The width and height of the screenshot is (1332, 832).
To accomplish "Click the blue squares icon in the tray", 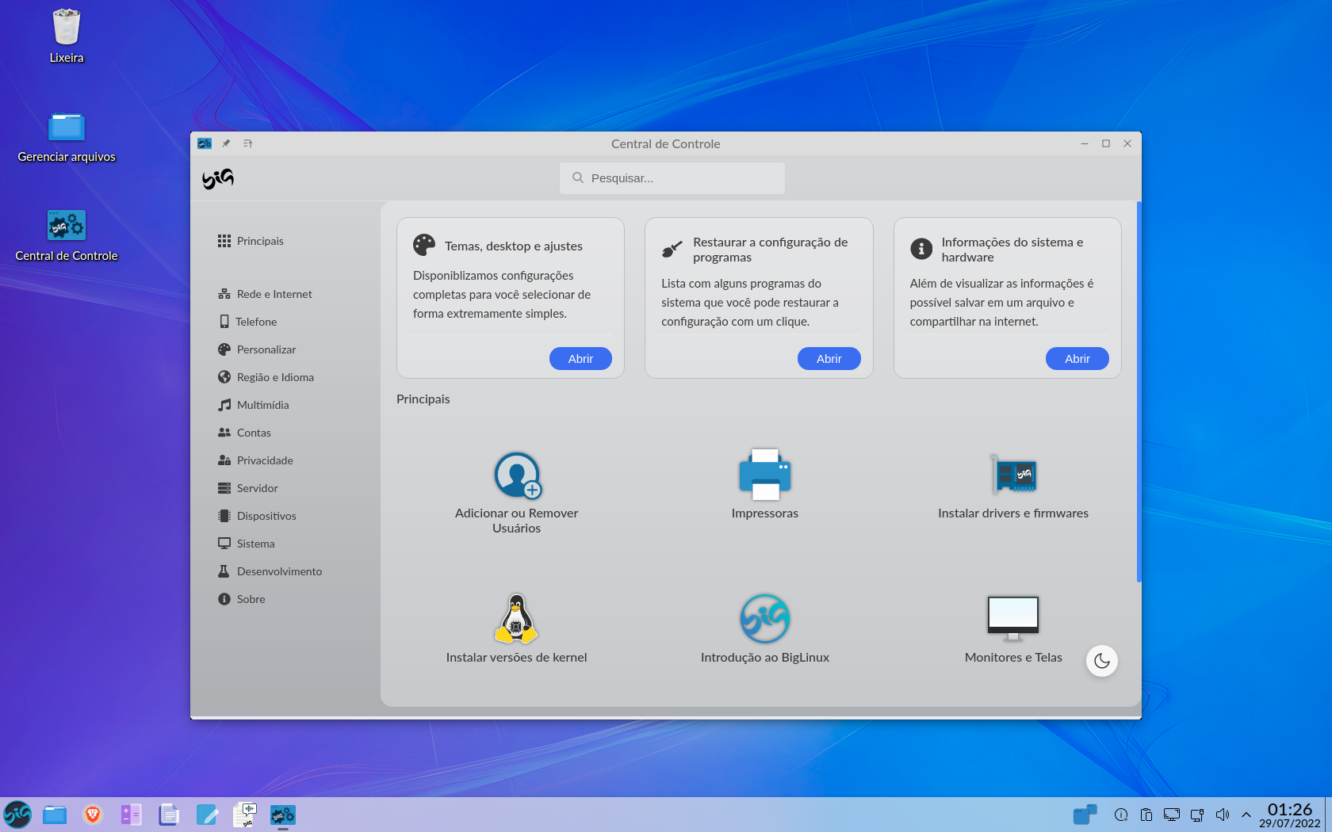I will (1085, 815).
